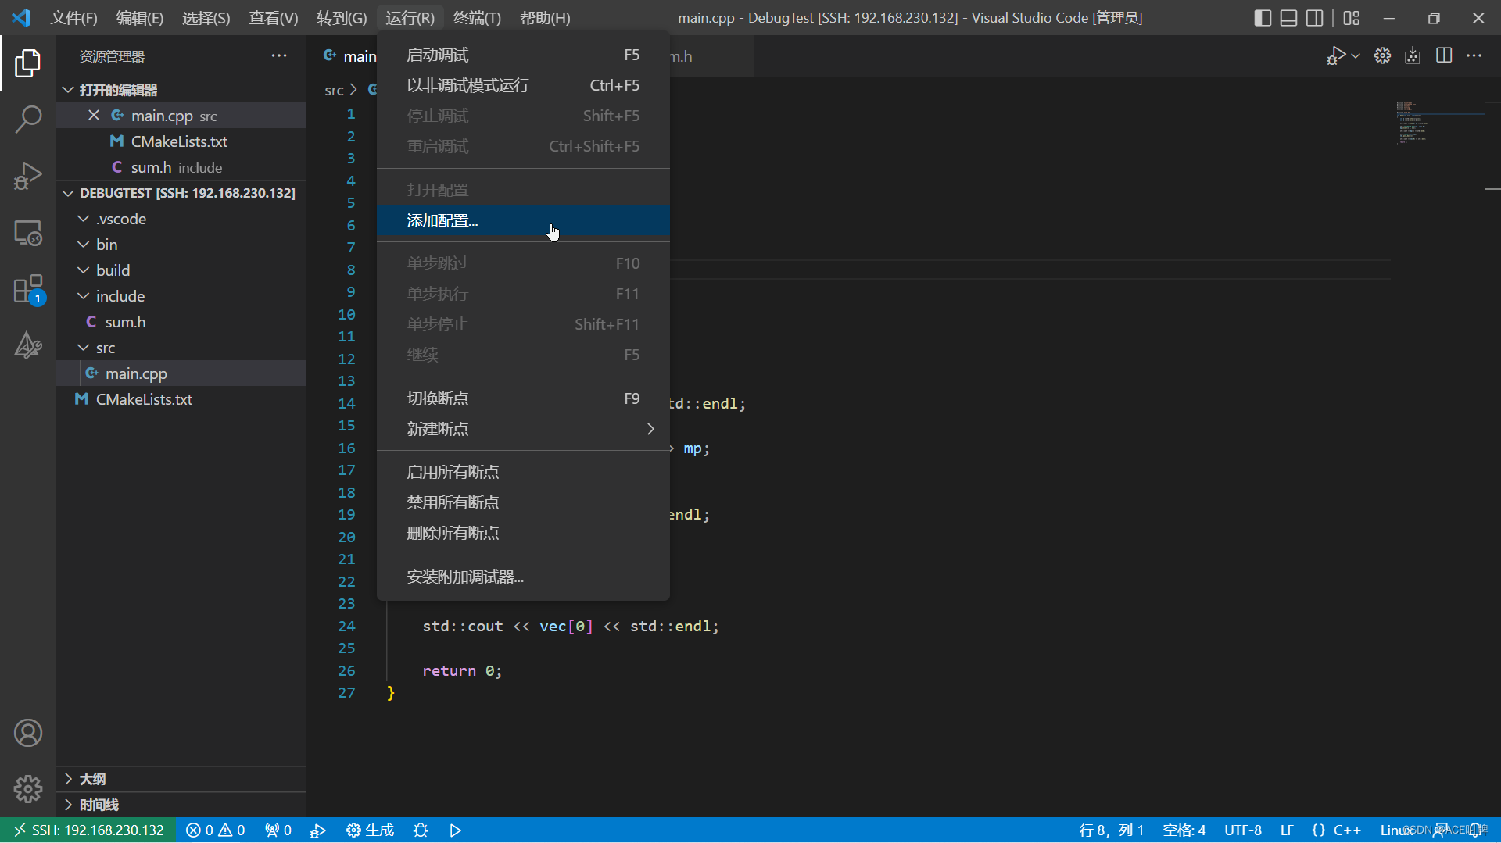Open the Explorer view in activity bar
This screenshot has width=1501, height=843.
point(28,63)
